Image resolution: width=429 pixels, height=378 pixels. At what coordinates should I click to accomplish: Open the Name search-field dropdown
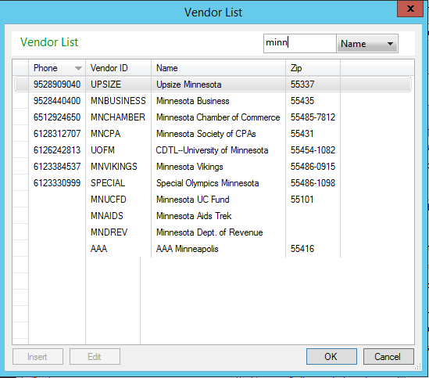tap(367, 44)
